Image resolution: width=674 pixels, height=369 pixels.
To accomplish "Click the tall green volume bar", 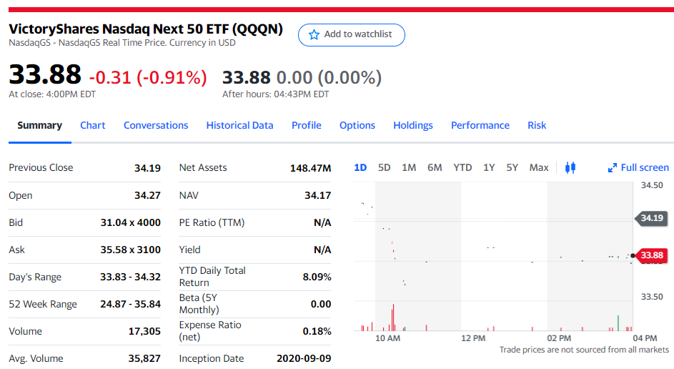I will [618, 323].
